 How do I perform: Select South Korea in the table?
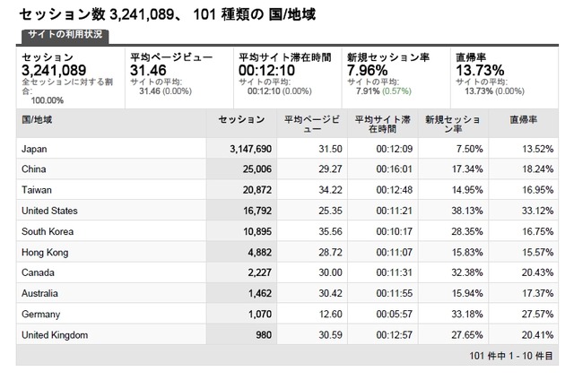tap(48, 231)
